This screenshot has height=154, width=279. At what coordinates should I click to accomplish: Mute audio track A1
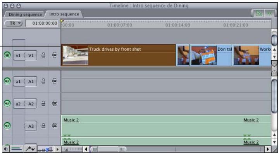(7, 81)
